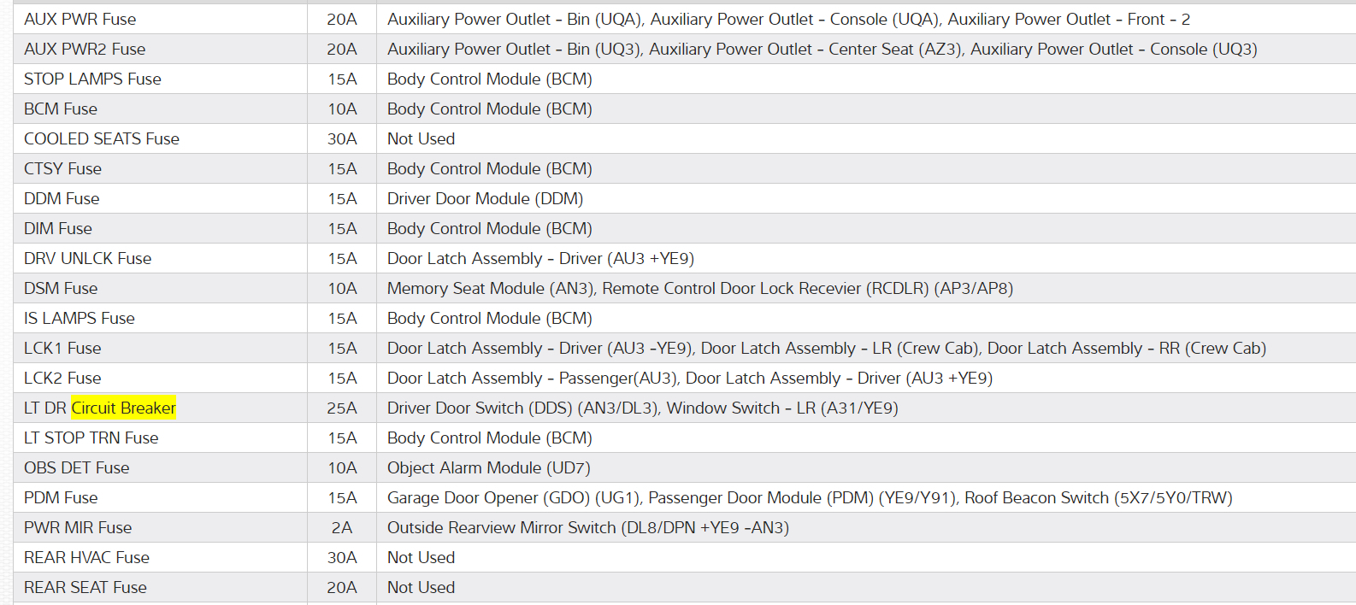The height and width of the screenshot is (605, 1356).
Task: Click the LT STOP TRN Fuse name
Action: tap(91, 438)
